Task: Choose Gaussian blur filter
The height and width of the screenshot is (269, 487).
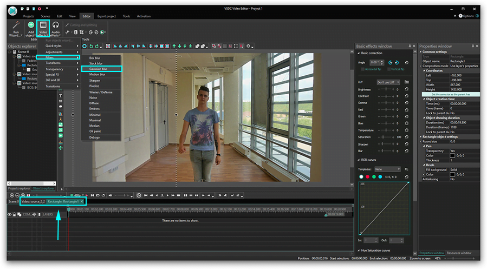Action: [x=101, y=69]
